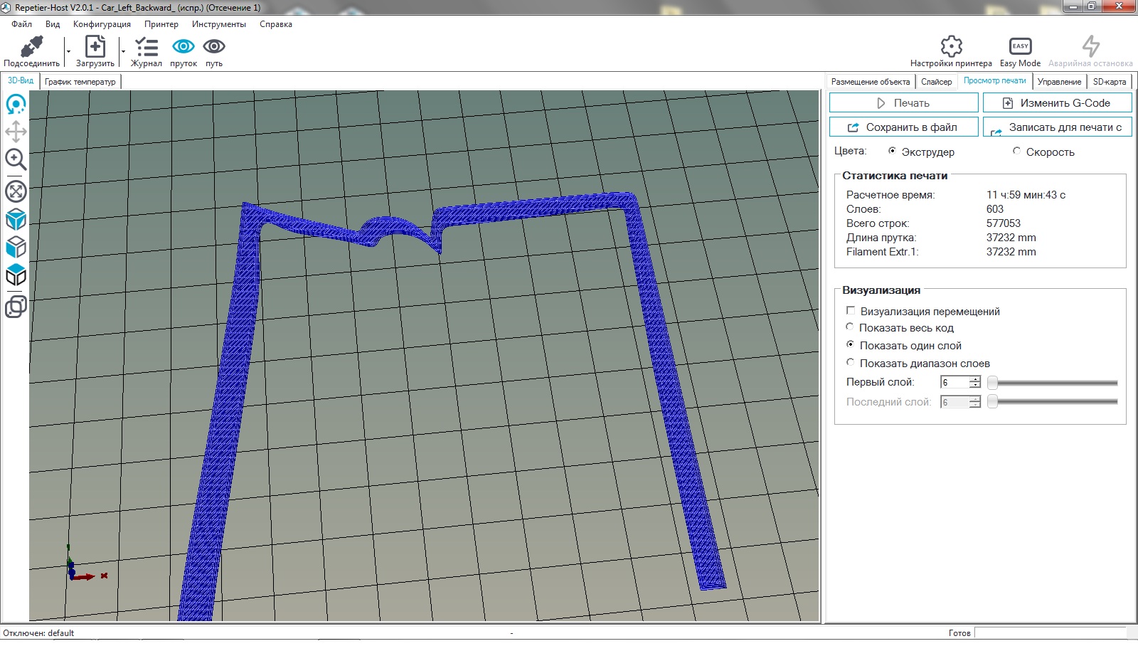Open the Journal log icon

(147, 48)
